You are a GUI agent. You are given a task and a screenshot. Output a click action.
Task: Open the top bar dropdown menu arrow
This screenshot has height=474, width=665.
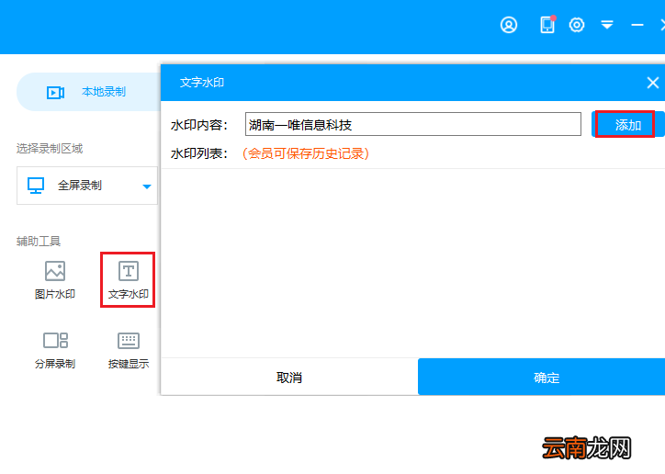(x=607, y=25)
